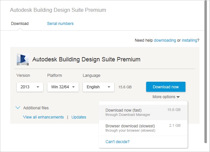
Task: Choose Browser download (slowest) option
Action: pos(143,128)
